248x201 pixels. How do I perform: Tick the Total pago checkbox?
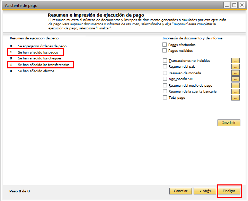[165, 97]
